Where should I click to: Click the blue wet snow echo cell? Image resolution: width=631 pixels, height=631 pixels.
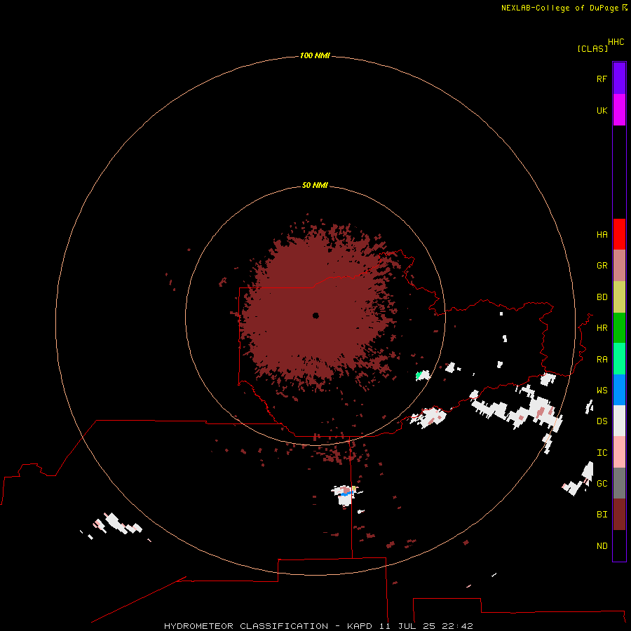tap(346, 492)
